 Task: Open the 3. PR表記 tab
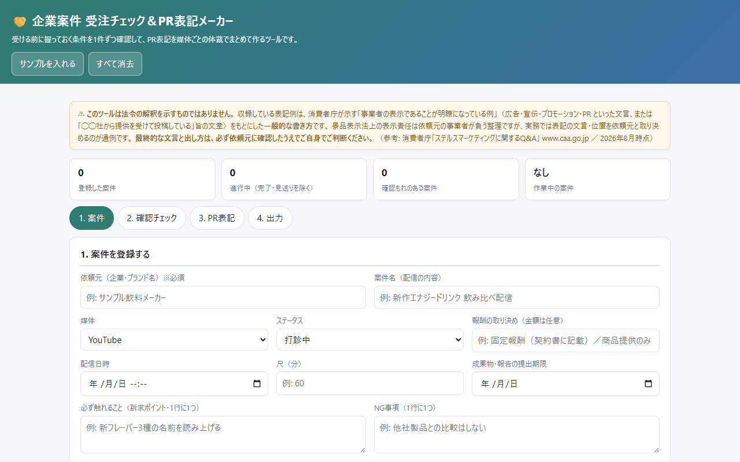pos(217,218)
